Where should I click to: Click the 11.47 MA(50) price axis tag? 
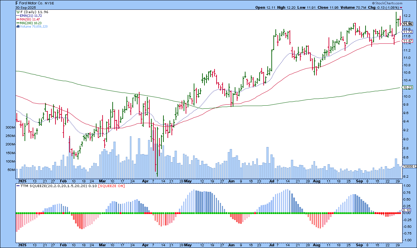(x=408, y=41)
